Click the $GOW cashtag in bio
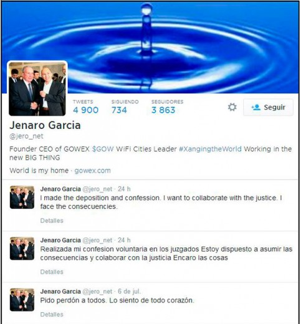The image size is (301, 324). [x=103, y=149]
